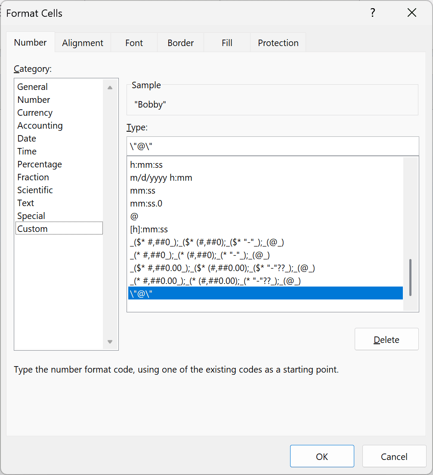Open the Font tab
This screenshot has height=475, width=433.
pyautogui.click(x=134, y=43)
